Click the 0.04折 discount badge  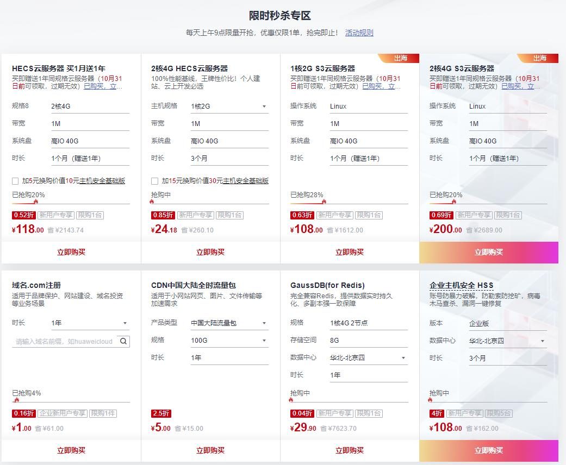coord(302,413)
